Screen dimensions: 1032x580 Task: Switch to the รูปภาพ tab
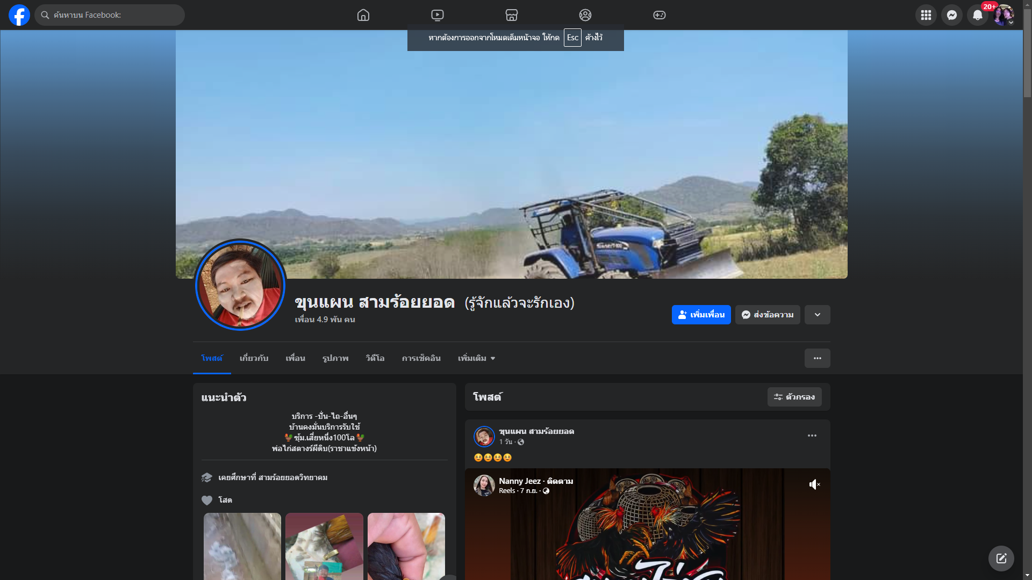(x=335, y=358)
